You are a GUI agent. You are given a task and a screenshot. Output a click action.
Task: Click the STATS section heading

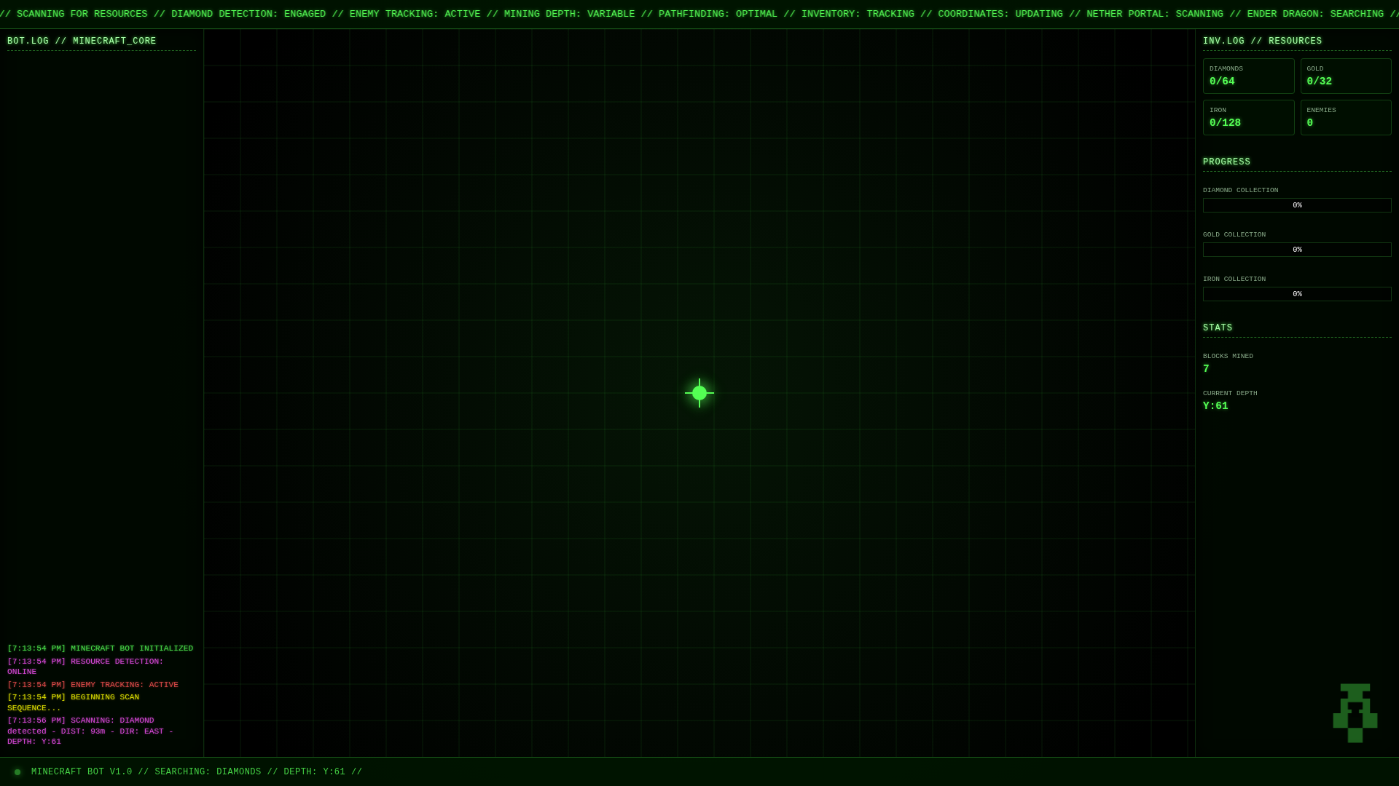pos(1218,328)
